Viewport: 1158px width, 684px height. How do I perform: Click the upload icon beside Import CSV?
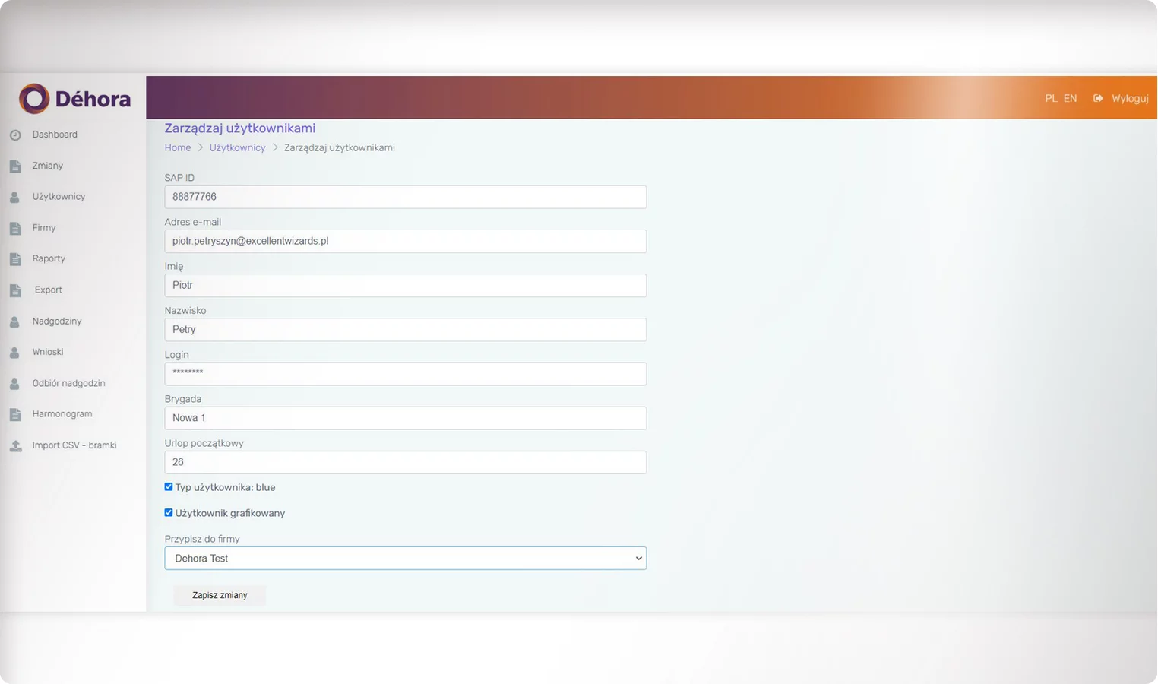(15, 446)
